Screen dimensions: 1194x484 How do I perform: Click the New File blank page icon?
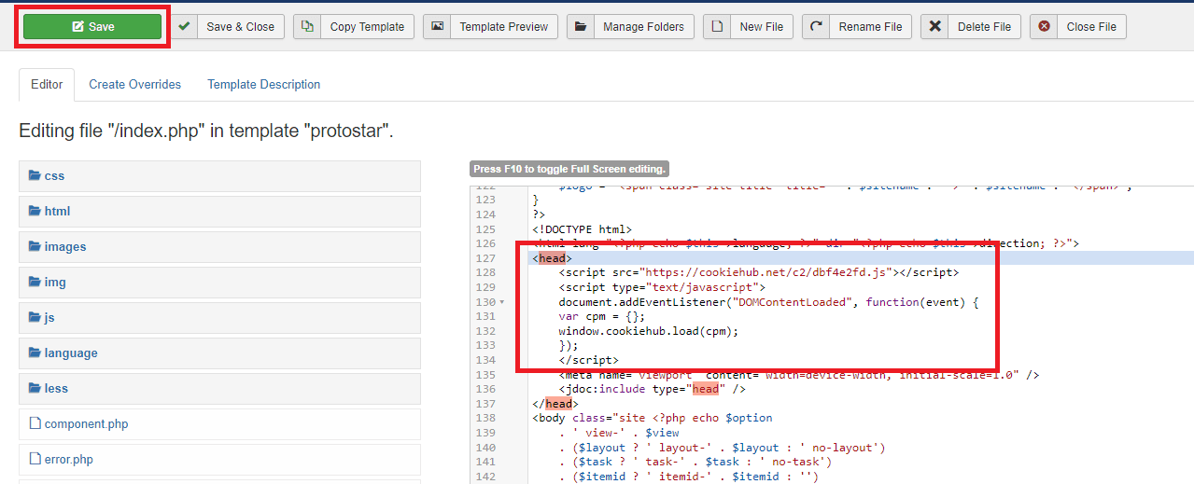coord(717,27)
